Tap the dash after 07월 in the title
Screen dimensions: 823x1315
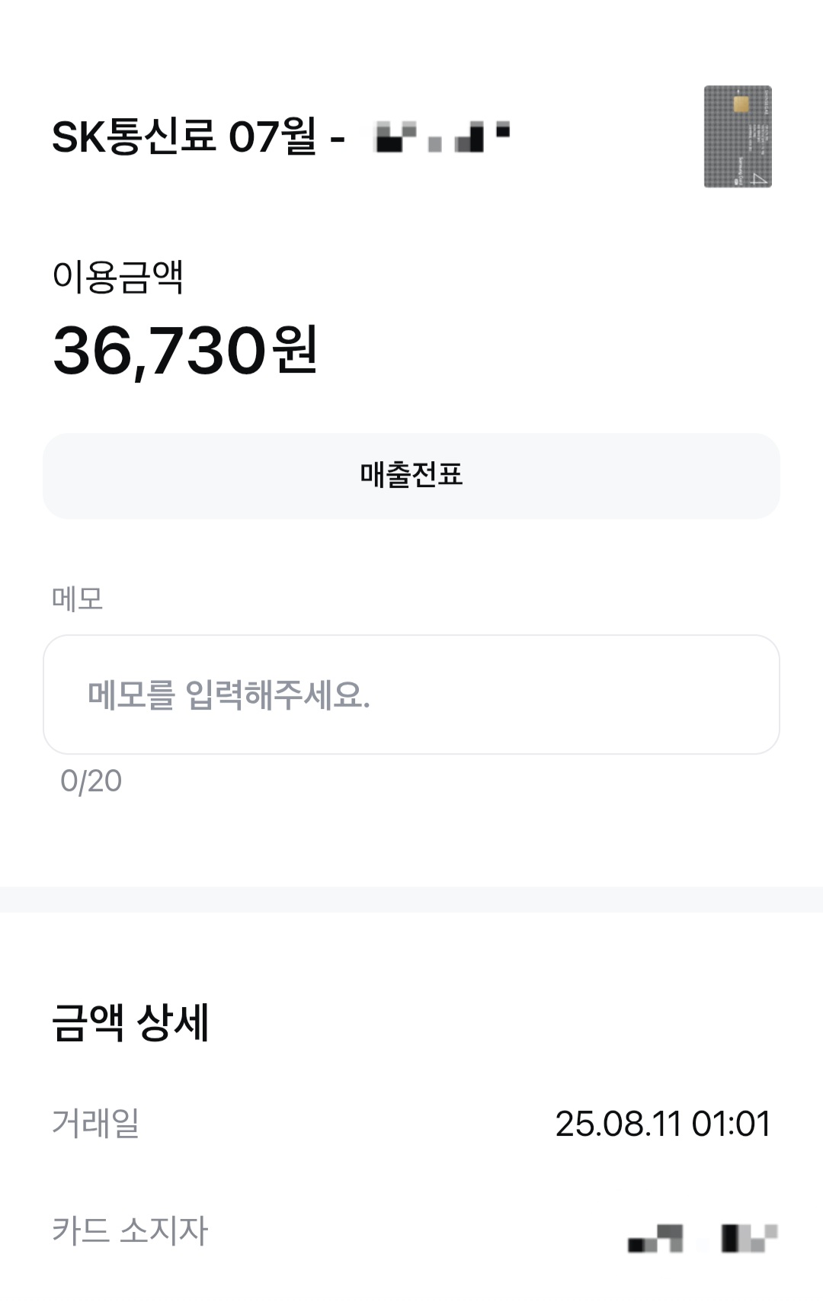tap(338, 140)
